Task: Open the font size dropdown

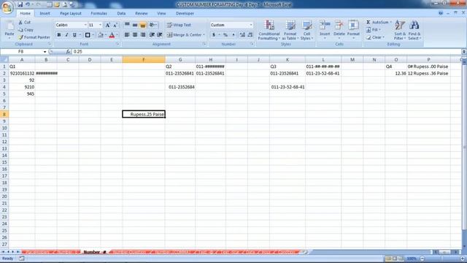Action: tap(100, 25)
